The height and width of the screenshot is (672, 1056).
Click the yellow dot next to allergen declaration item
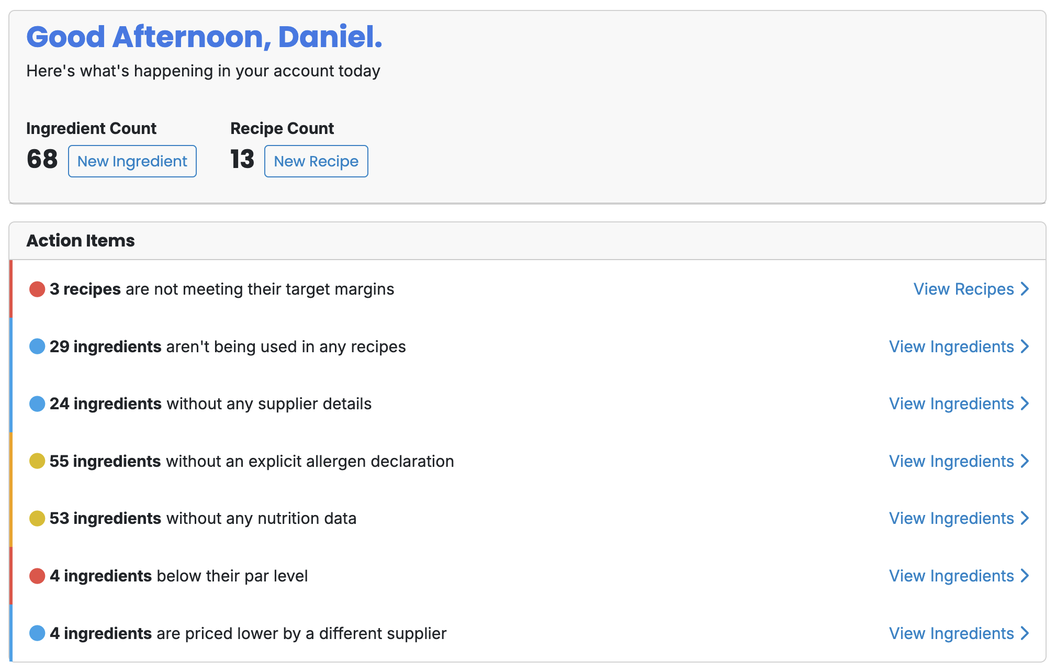pos(37,461)
